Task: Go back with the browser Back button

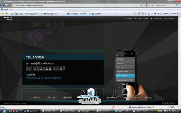Action: point(2,5)
